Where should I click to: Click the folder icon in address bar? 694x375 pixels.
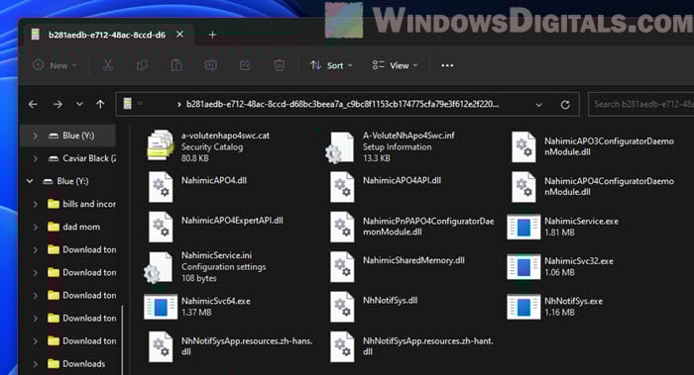click(128, 104)
